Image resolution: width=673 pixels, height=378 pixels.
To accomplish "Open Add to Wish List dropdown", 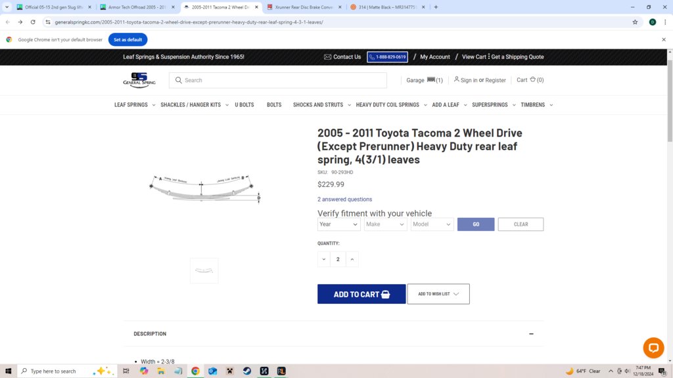I will 438,294.
